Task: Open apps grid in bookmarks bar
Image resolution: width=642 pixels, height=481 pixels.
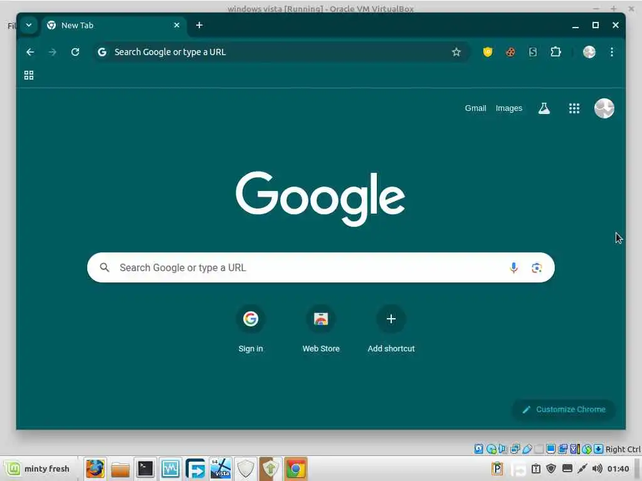Action: (x=29, y=75)
